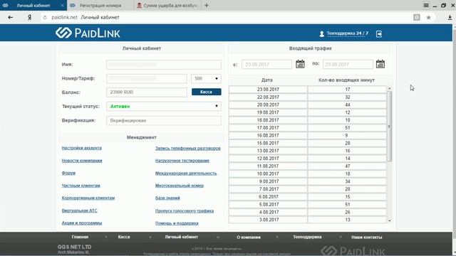This screenshot has width=456, height=256.
Task: Open the end date calendar picker
Action: click(380, 64)
